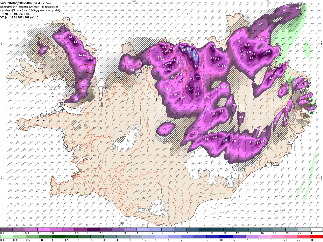The image size is (323, 242).
Task: Pick the light periwinkle swatch after snow scale 4
Action: pyautogui.click(x=143, y=230)
